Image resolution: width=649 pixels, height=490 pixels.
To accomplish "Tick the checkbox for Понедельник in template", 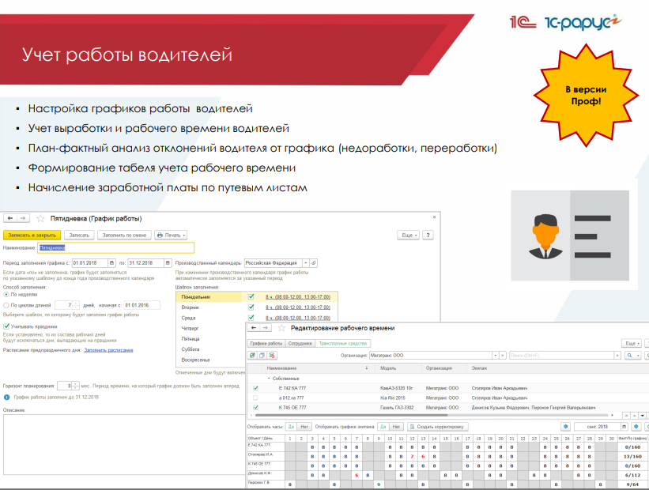I will [x=251, y=296].
